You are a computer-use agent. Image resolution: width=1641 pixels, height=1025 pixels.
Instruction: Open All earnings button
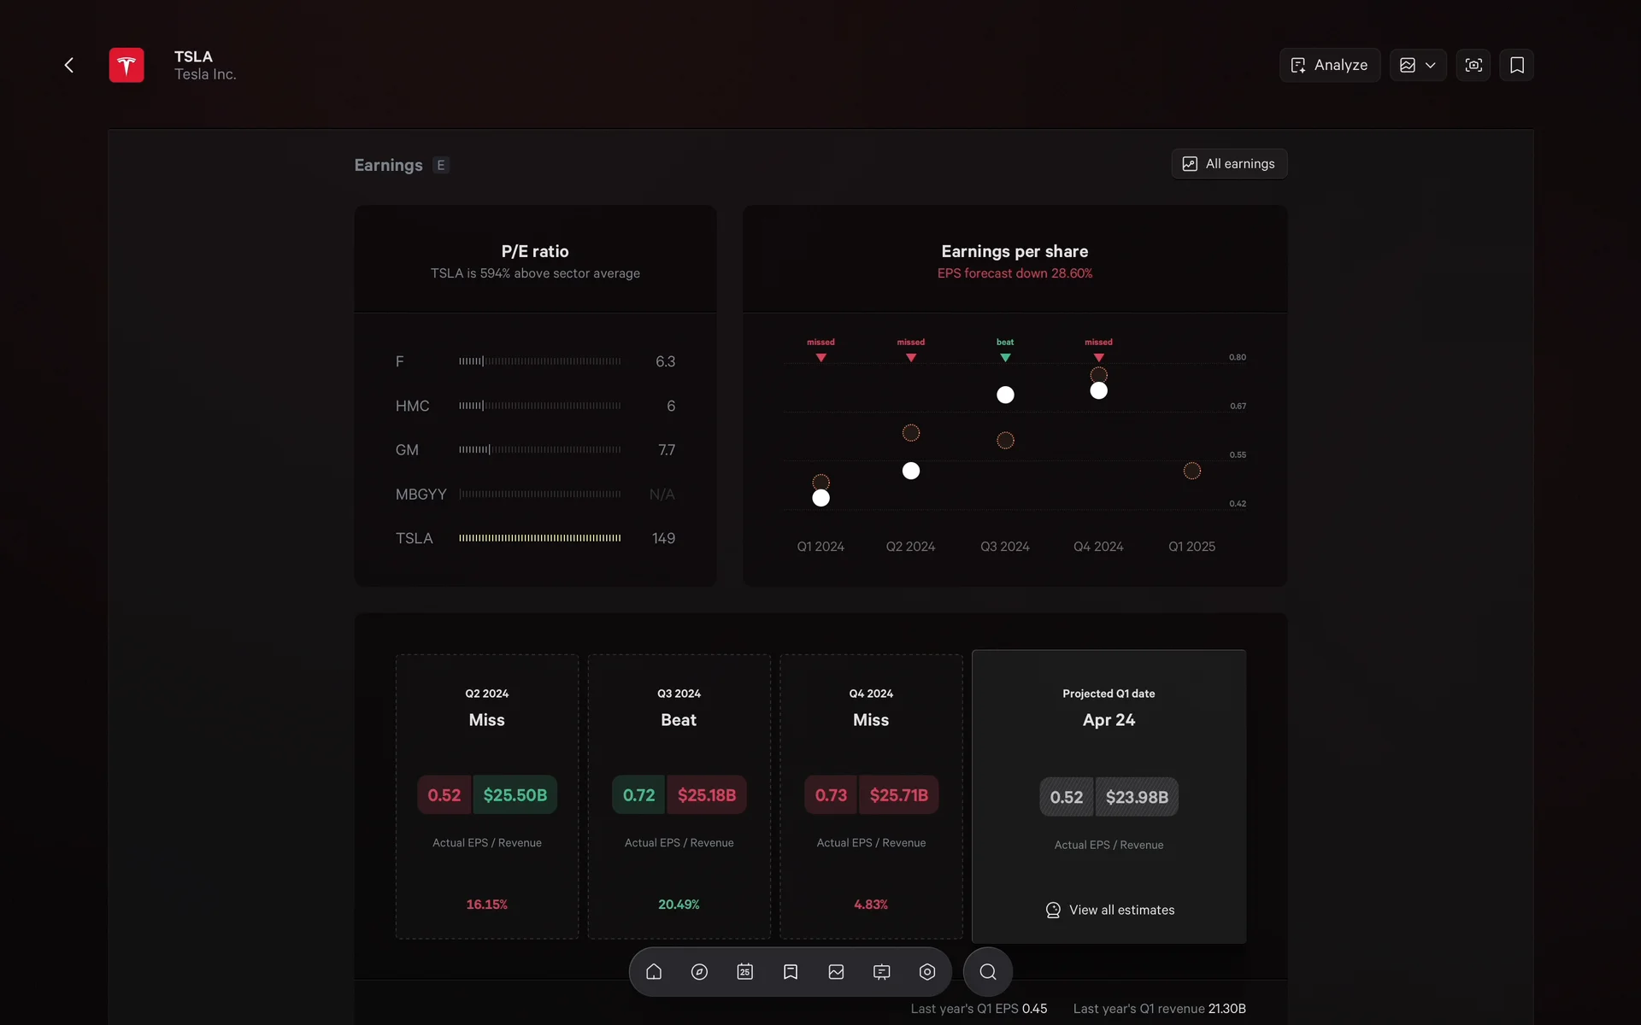1228,164
